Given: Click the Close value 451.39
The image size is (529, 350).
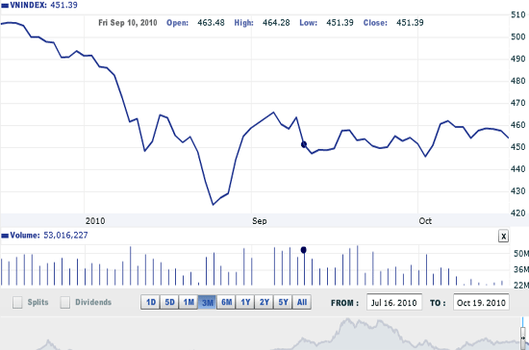Looking at the screenshot, I should (410, 22).
